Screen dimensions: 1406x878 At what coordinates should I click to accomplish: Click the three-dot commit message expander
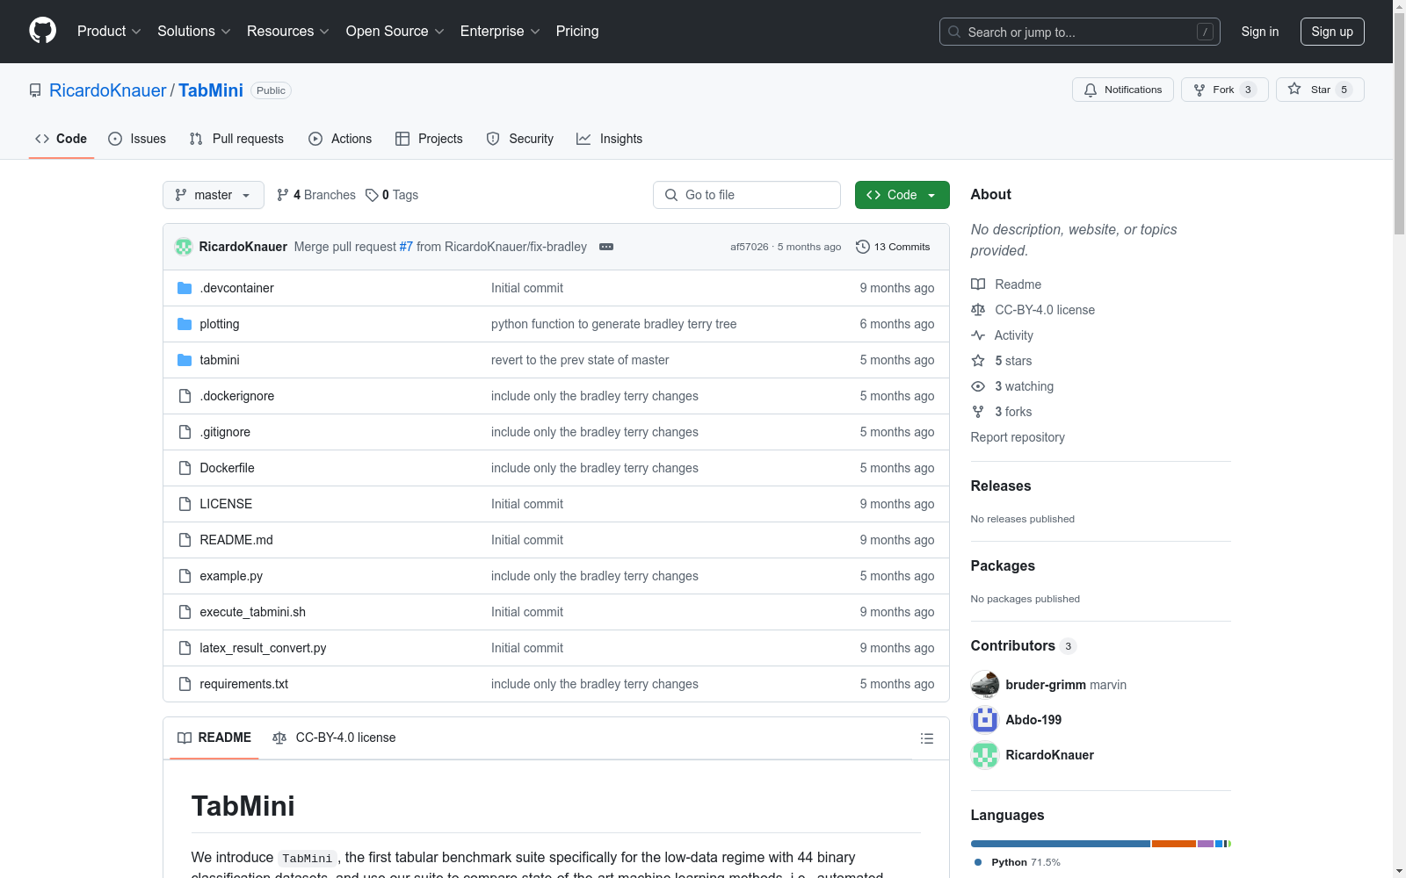coord(606,247)
